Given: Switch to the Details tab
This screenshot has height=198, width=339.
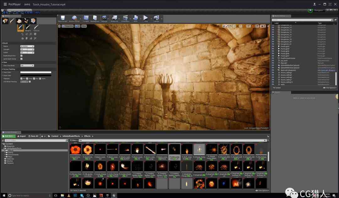Looking at the screenshot, I should [x=281, y=92].
